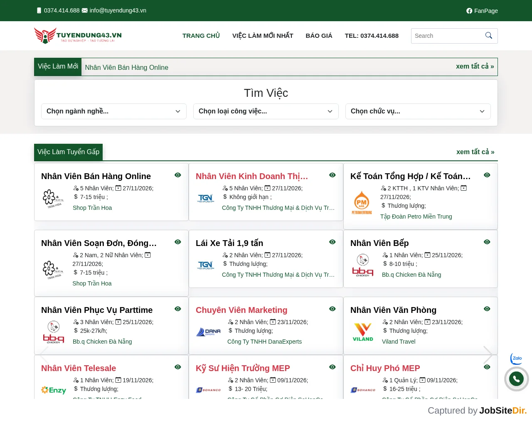Click xem tất cả beside Việc Làm Tuyển Gấp
Screen dimensions: 532x423
(x=475, y=152)
